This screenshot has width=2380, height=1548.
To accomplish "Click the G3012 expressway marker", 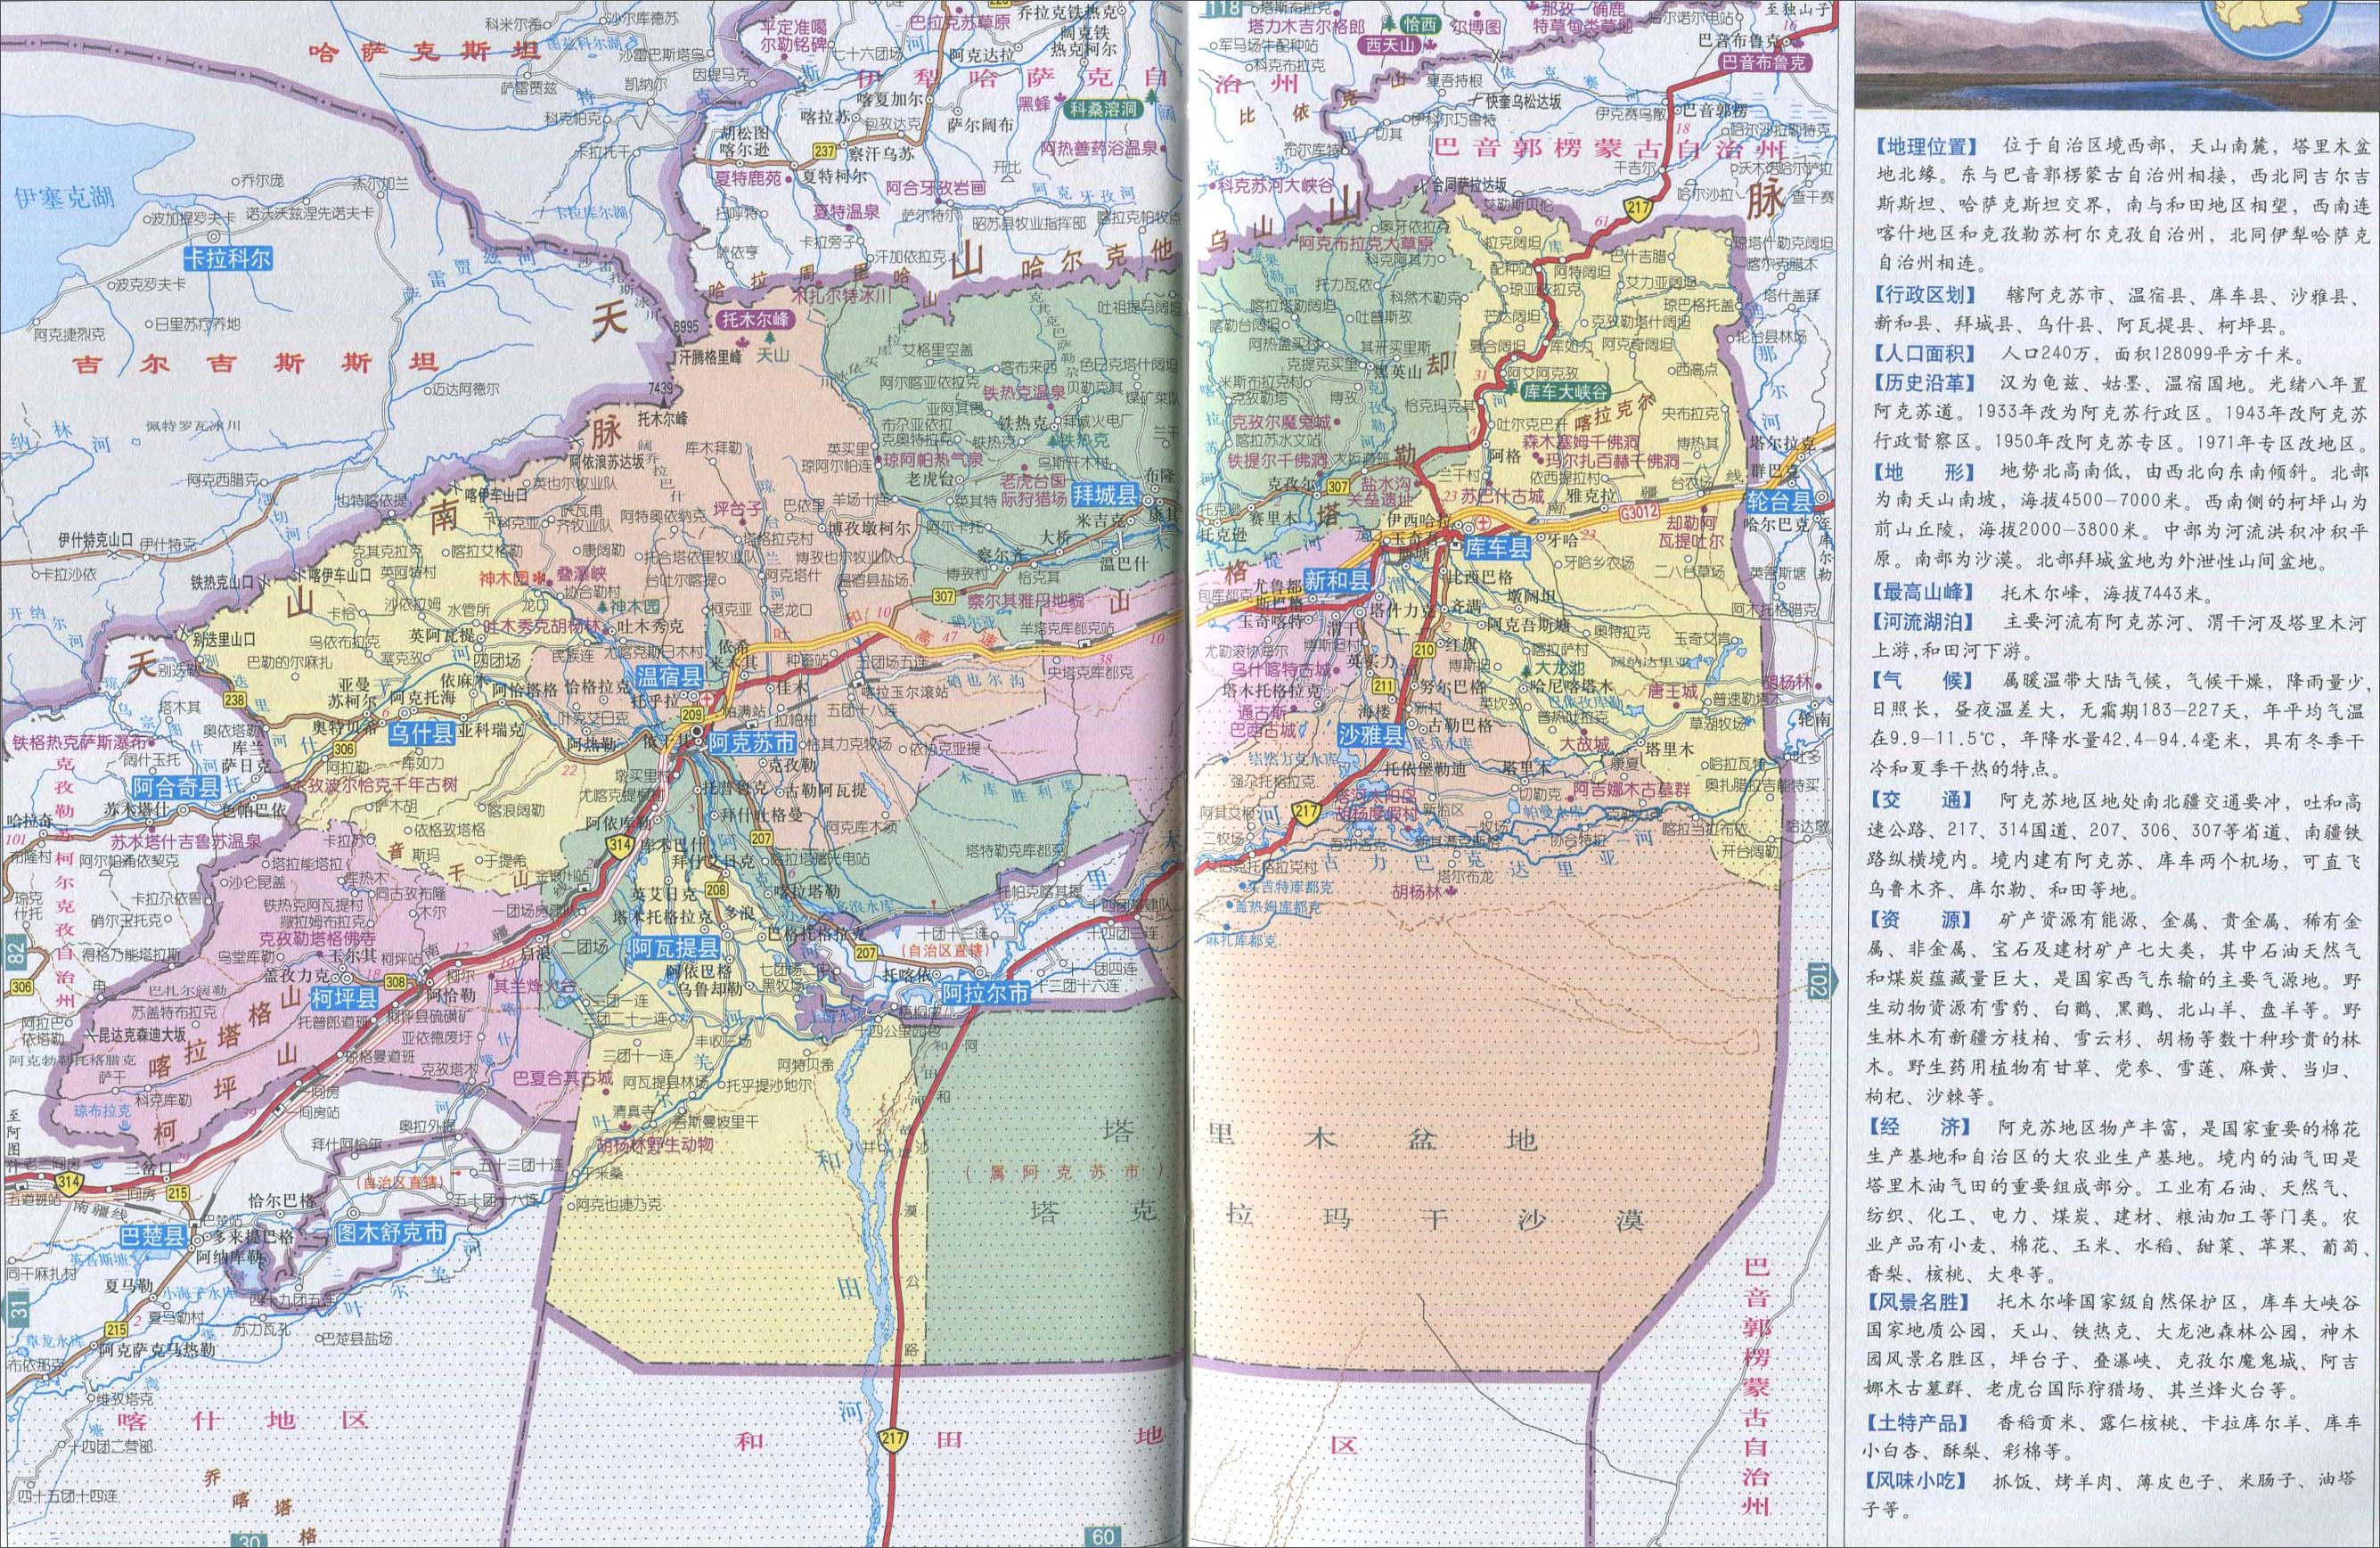I will (1640, 512).
